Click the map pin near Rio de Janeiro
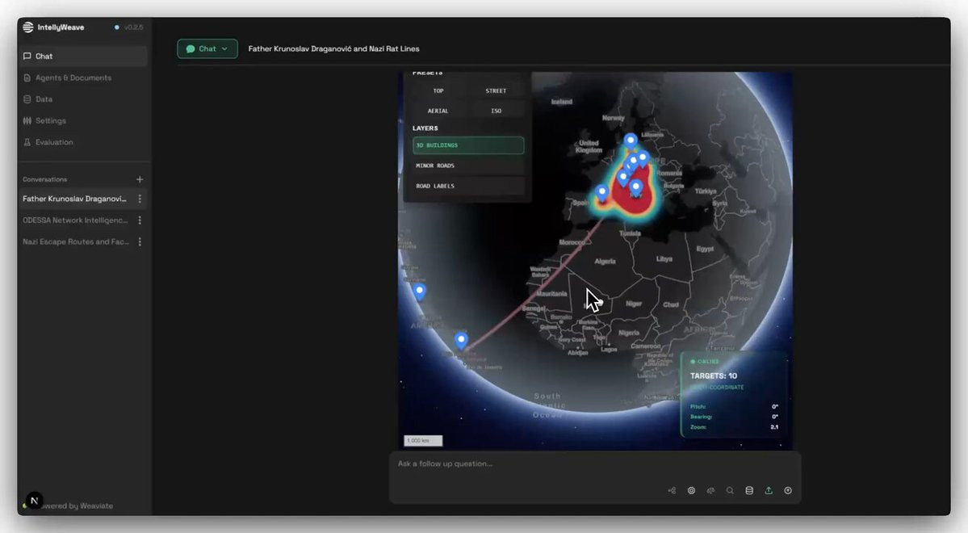Screen dimensions: 968x533 461,340
